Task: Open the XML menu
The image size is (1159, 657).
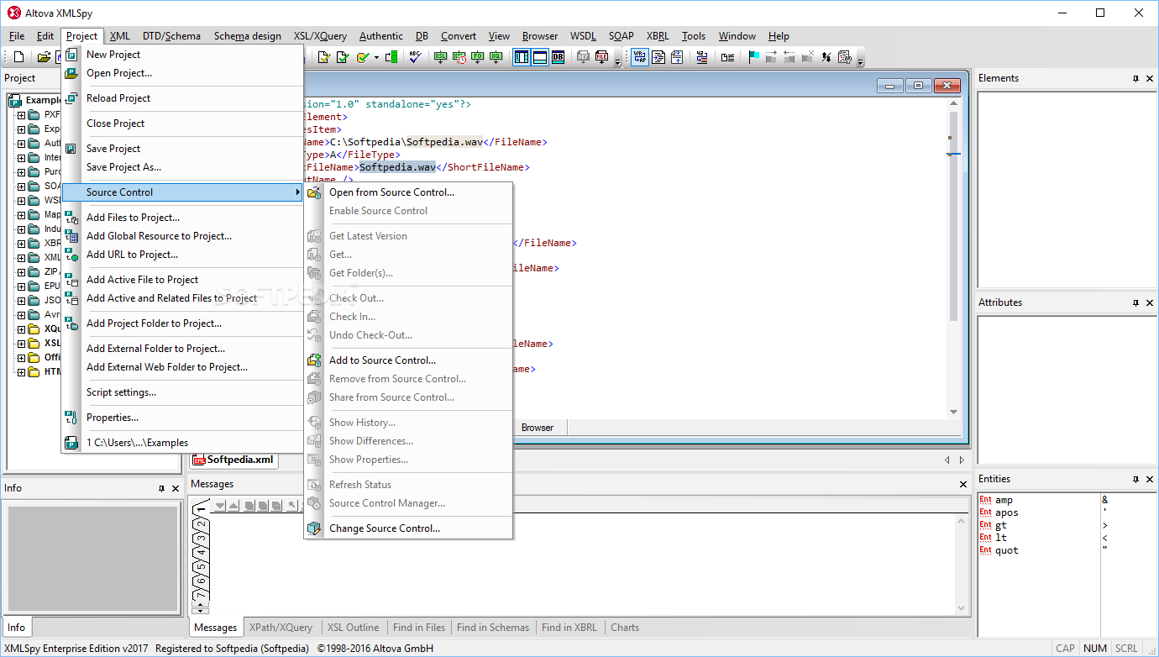Action: 120,36
